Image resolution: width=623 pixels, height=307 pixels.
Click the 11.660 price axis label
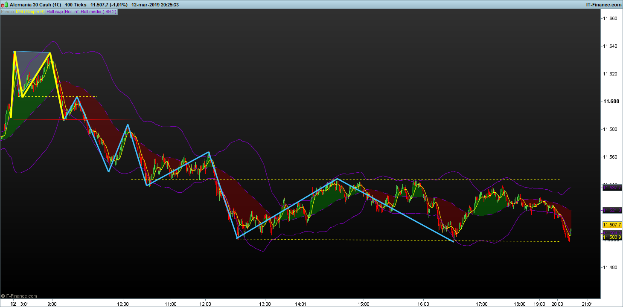coord(610,18)
